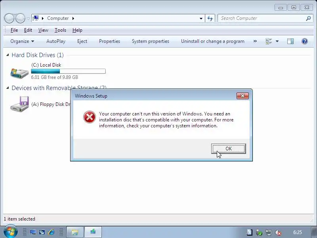Click the Refresh button beside address bar

210,18
